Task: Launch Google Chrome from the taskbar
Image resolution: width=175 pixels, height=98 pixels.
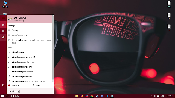Action: pyautogui.click(x=92, y=96)
